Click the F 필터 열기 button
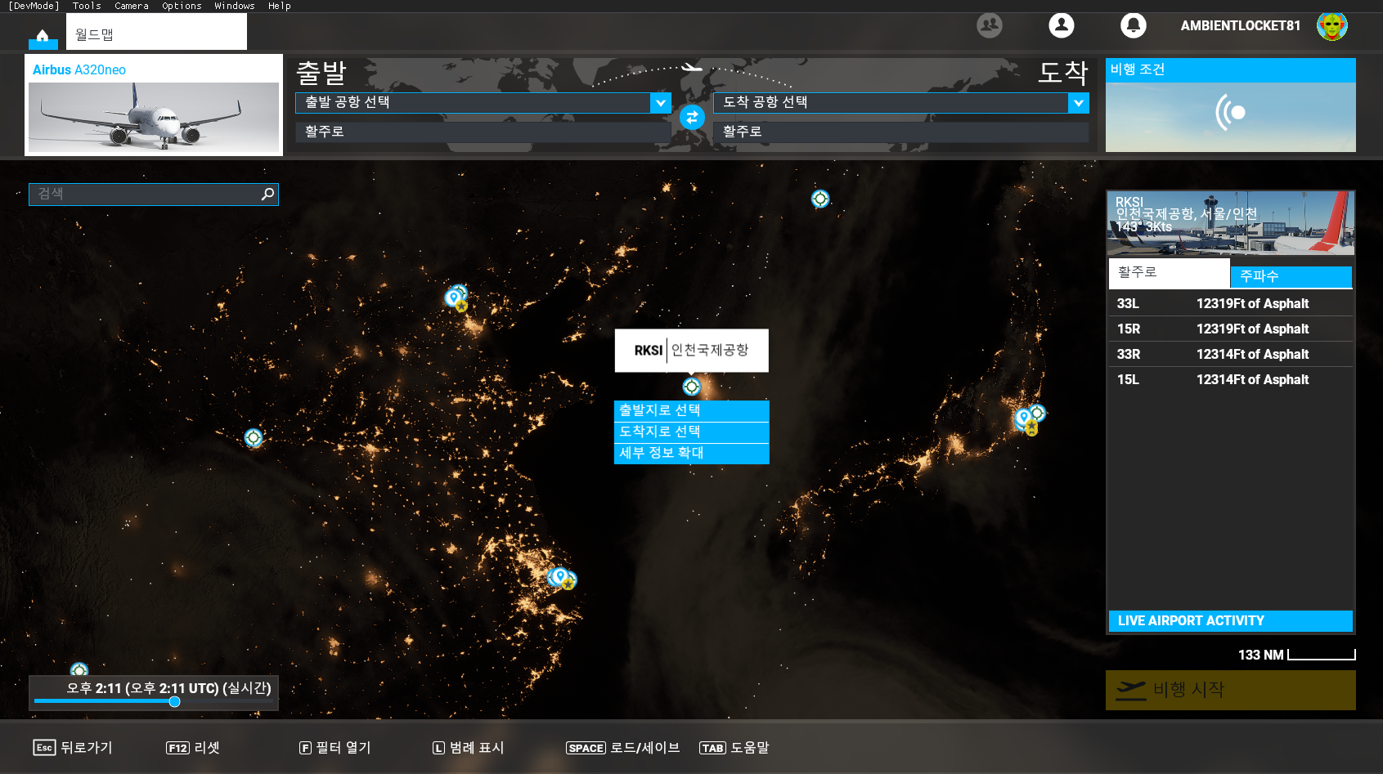 click(x=335, y=747)
